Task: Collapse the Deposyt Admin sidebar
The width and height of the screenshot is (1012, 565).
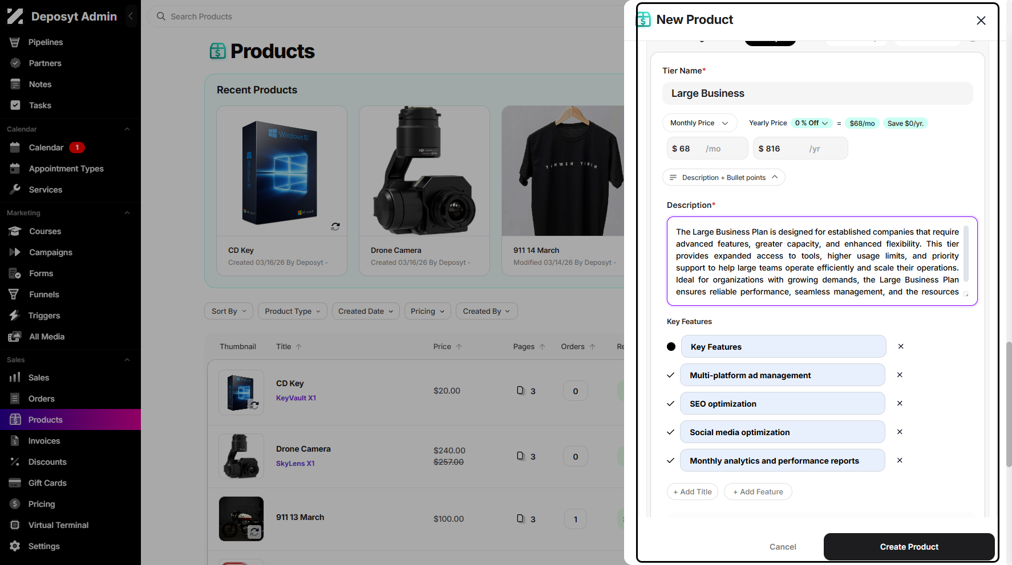Action: point(131,17)
